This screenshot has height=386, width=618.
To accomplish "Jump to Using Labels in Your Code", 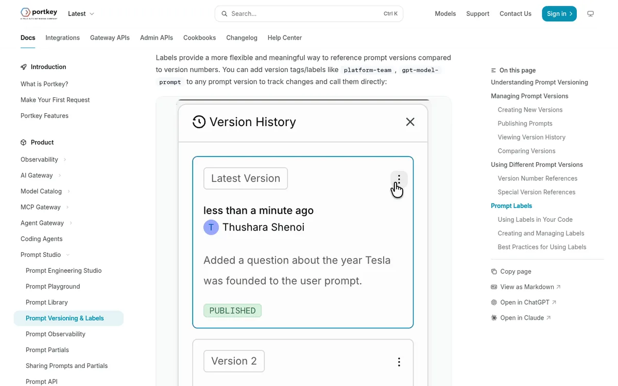I will 535,220.
